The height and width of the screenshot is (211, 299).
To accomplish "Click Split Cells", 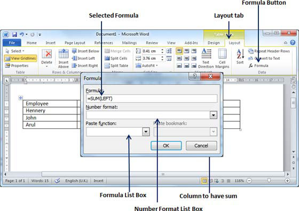I will click(116, 58).
